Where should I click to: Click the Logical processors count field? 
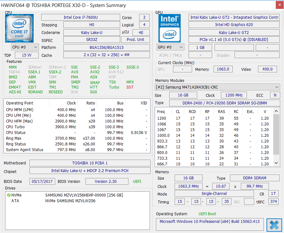(x=144, y=25)
